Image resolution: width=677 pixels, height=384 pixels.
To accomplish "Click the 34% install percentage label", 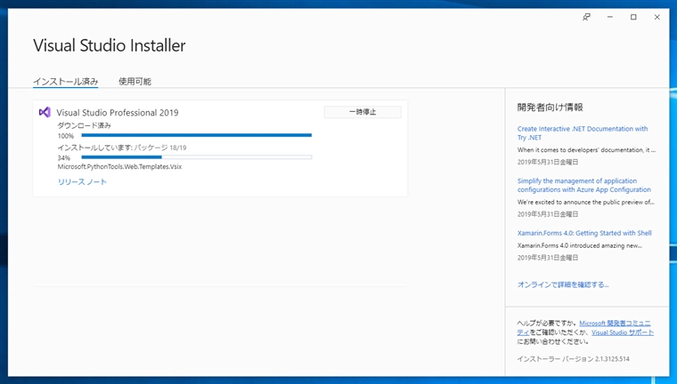I will (64, 157).
